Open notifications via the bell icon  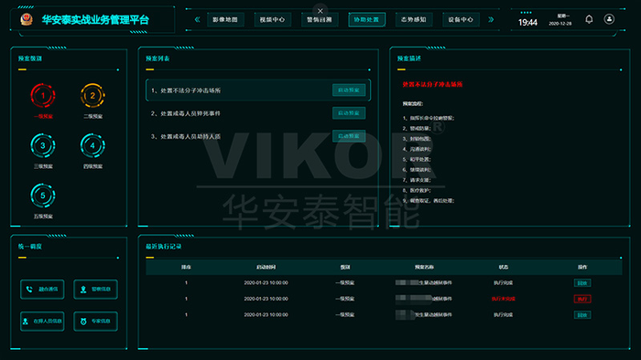click(x=589, y=19)
